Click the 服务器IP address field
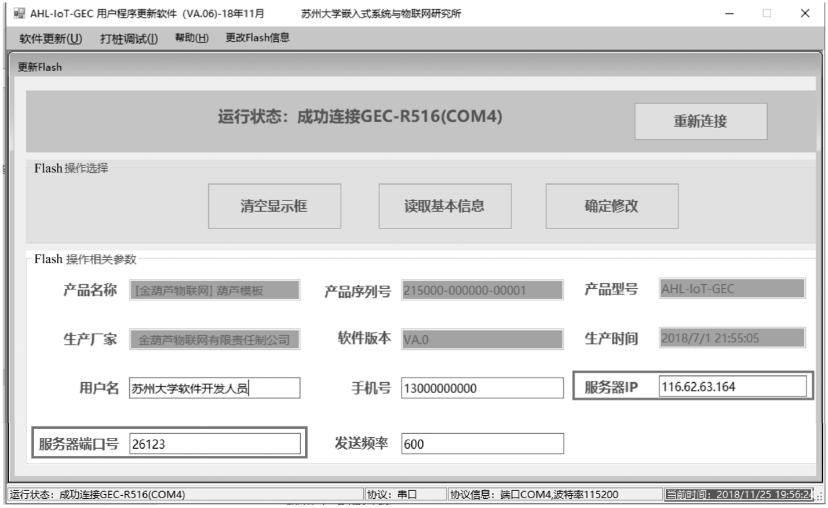This screenshot has width=828, height=508. pos(732,387)
